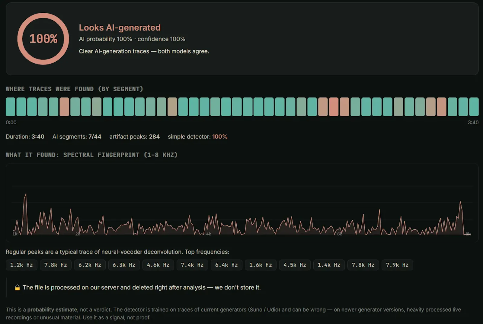The image size is (483, 324).
Task: Click the 1.6k Hz frequency chip
Action: click(261, 265)
